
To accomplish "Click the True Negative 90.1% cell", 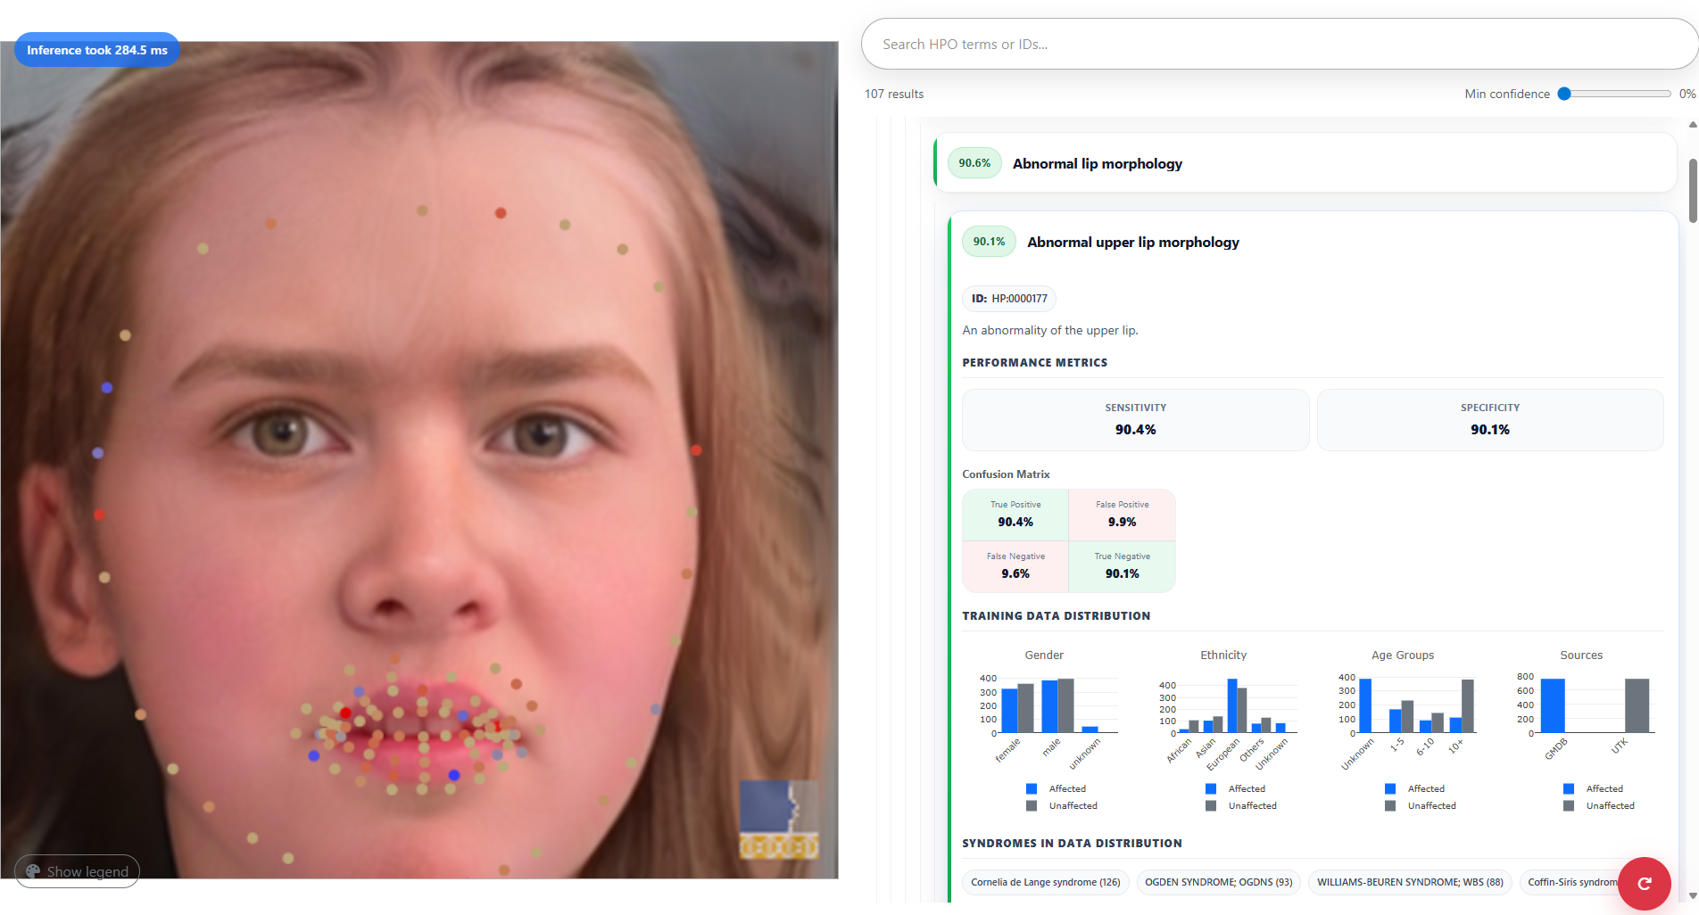I will click(x=1123, y=566).
